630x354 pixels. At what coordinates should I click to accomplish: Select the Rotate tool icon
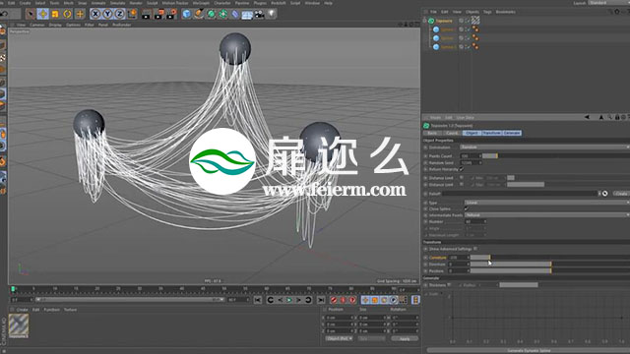pyautogui.click(x=67, y=14)
